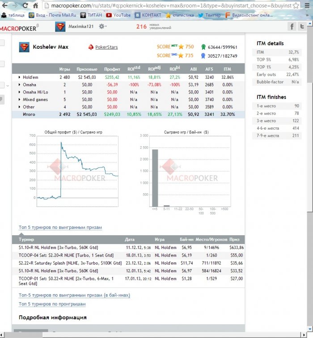Click the browser forward arrow

click(15, 5)
